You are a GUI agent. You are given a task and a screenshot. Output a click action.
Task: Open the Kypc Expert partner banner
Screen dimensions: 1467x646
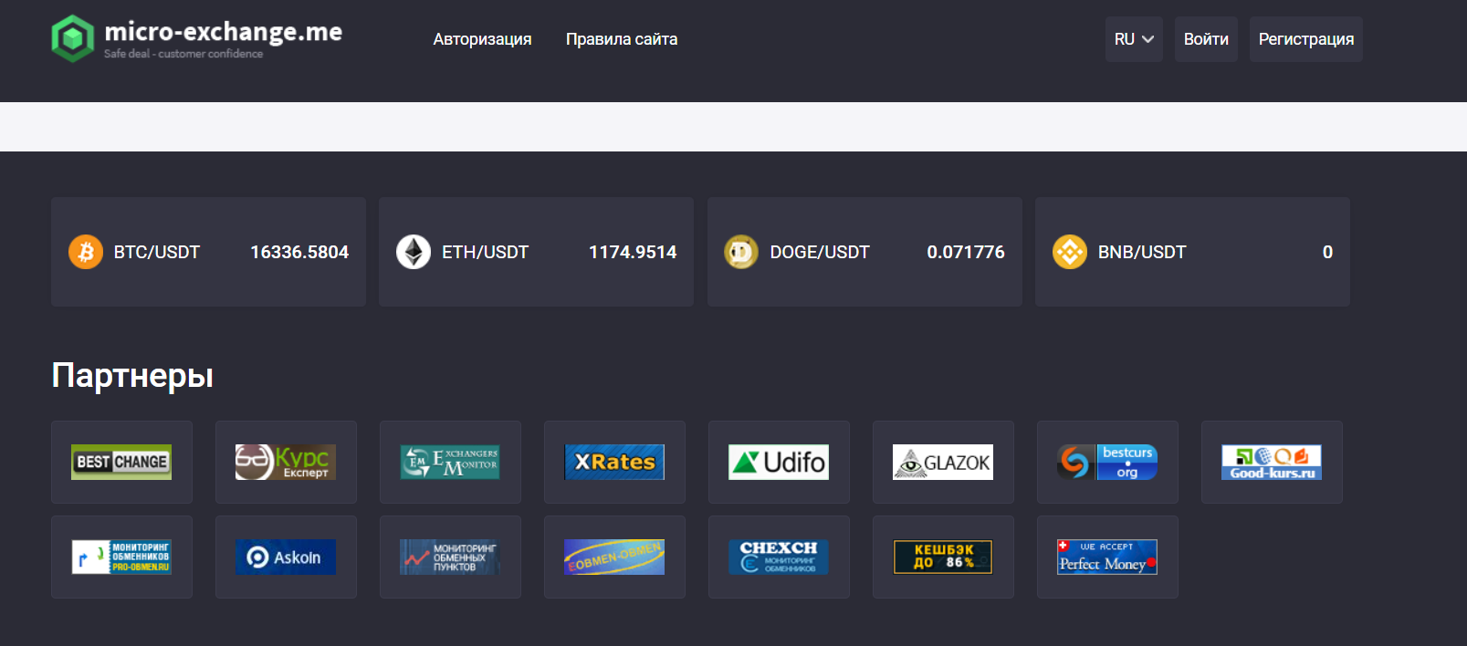click(286, 462)
